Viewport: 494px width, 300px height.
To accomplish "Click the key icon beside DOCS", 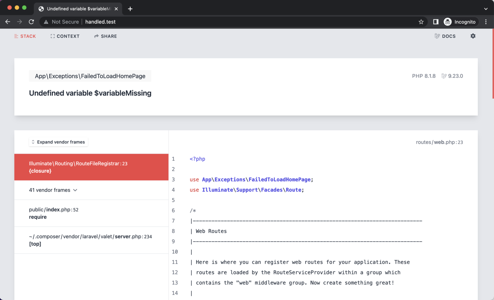I will 437,36.
